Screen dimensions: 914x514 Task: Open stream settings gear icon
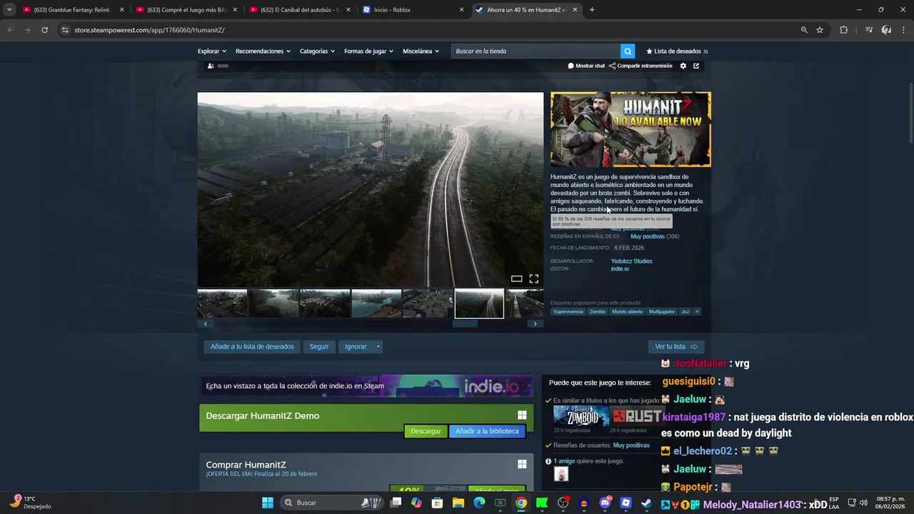[683, 66]
